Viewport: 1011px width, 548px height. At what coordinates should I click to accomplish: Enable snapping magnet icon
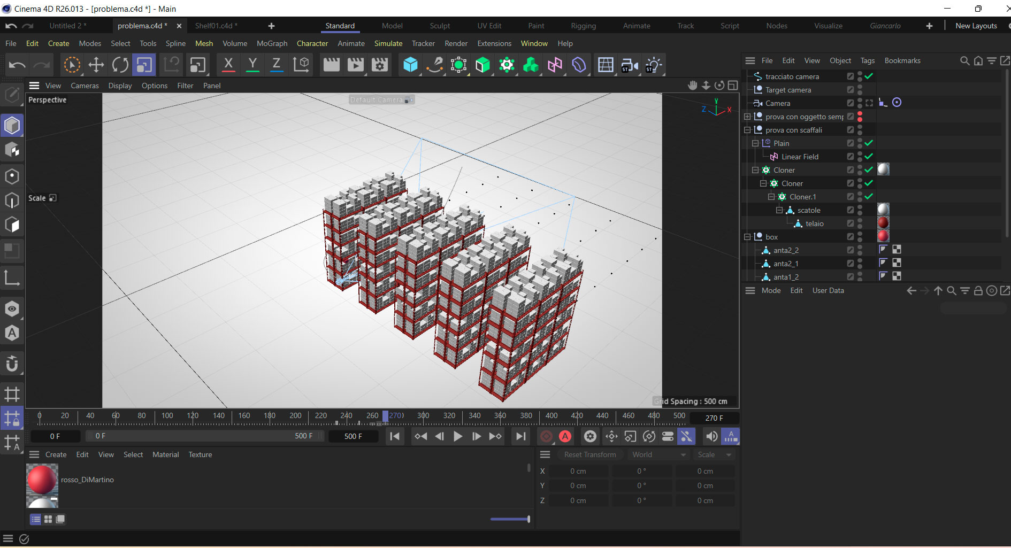click(12, 364)
